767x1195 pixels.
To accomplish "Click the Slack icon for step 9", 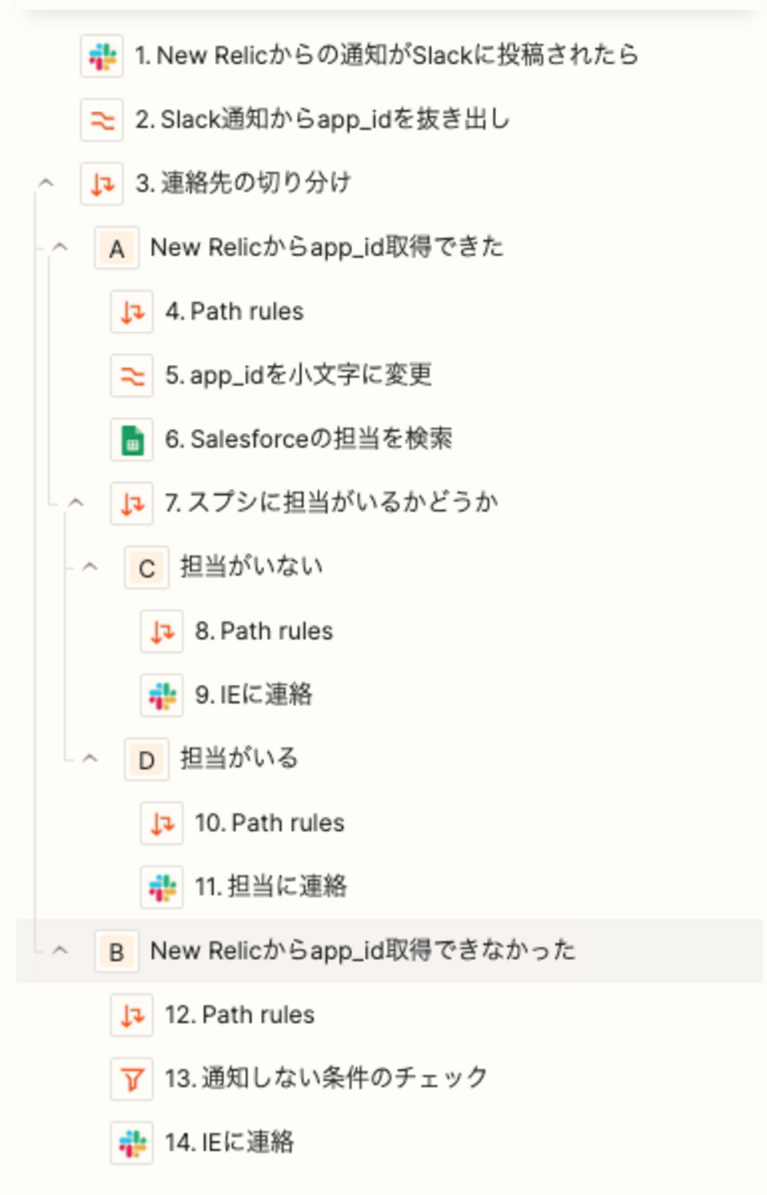I will tap(162, 696).
